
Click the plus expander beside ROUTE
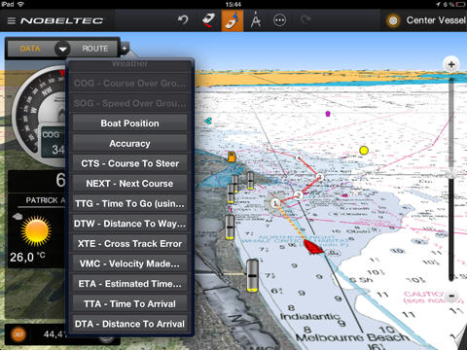tap(125, 49)
